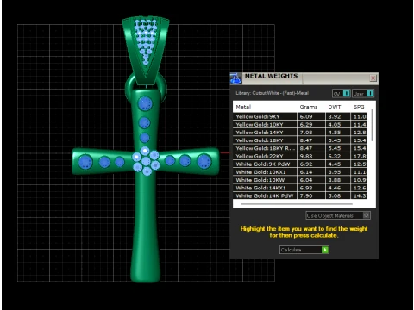Click the green arrow on Calculate
This screenshot has height=310, width=414.
point(325,250)
